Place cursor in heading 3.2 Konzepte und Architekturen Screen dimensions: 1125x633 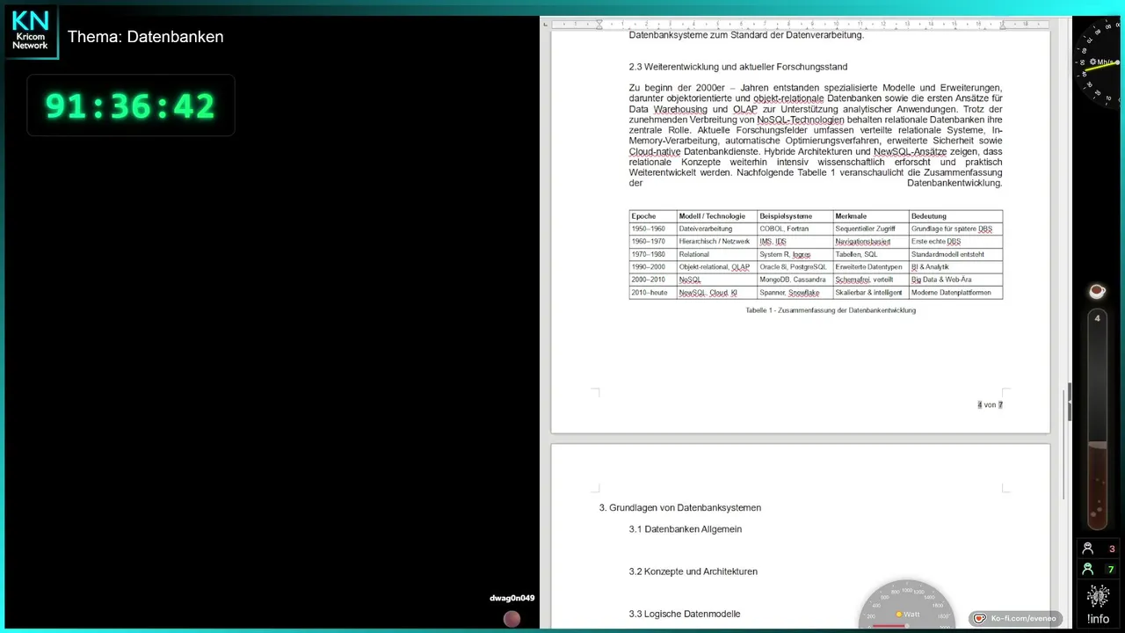(x=693, y=571)
